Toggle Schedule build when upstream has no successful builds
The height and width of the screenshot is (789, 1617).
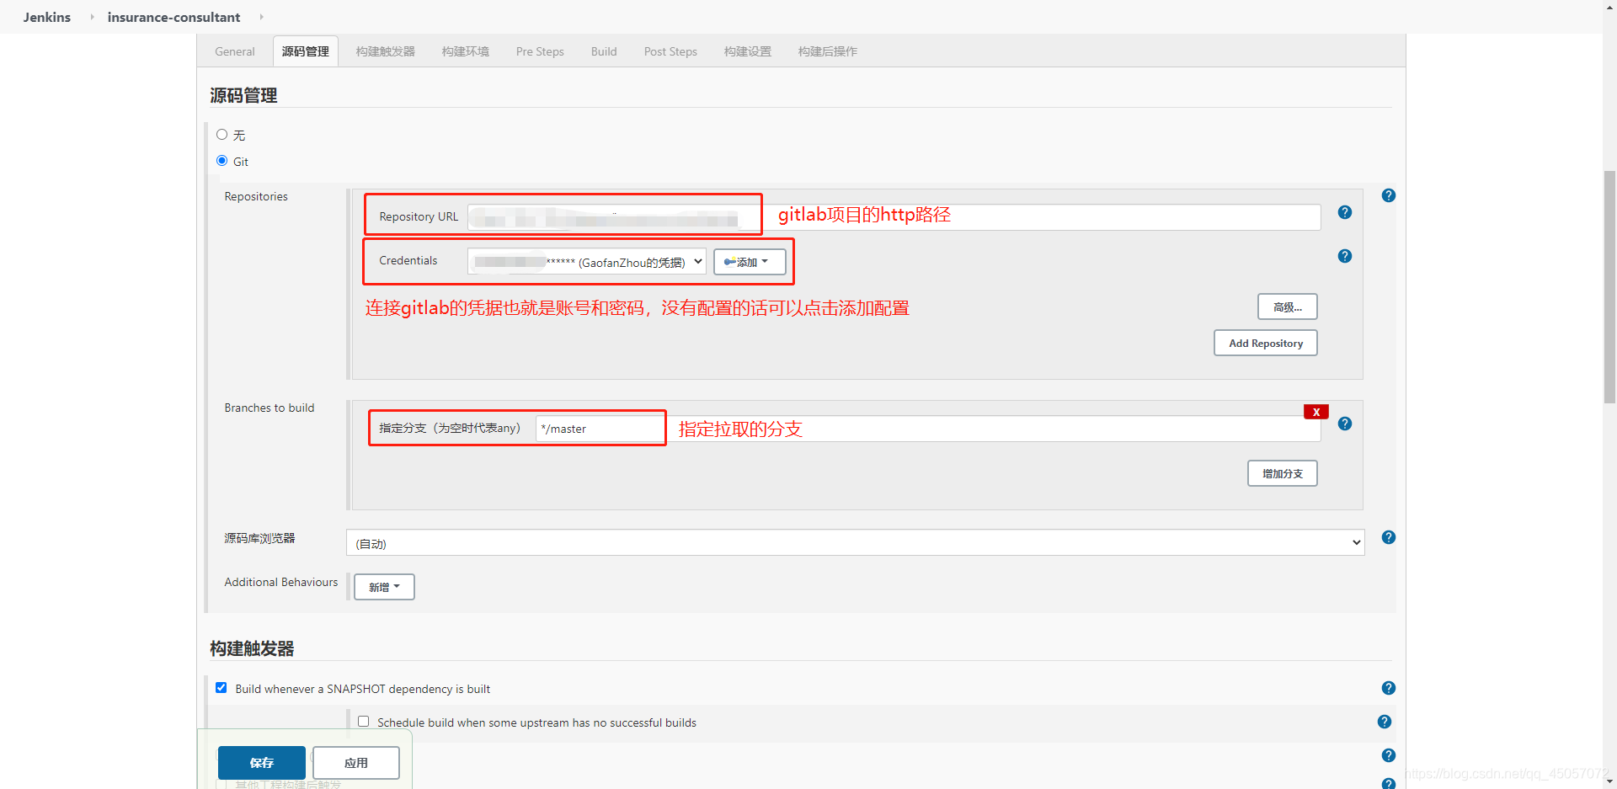click(x=364, y=722)
